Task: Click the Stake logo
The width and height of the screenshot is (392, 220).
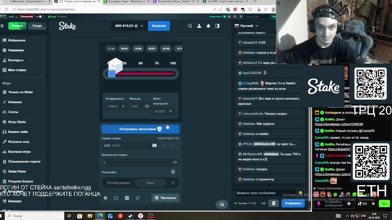Action: point(67,26)
